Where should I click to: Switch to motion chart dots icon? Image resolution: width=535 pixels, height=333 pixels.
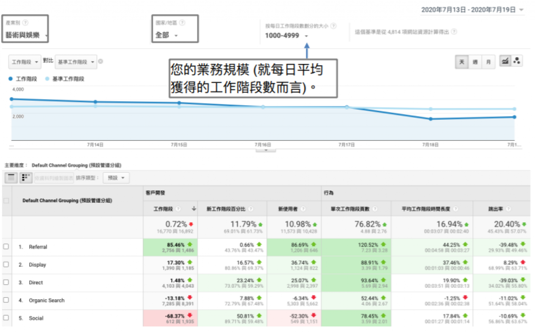point(516,61)
